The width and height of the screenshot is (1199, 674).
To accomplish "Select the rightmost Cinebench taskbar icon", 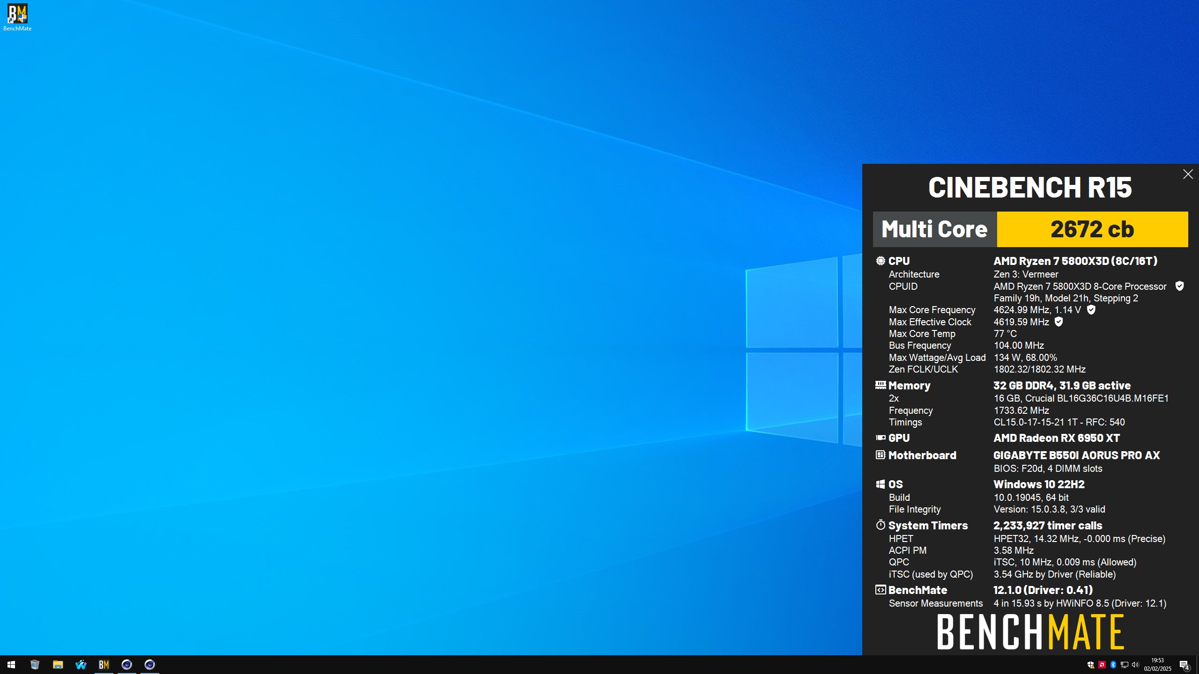I will (150, 665).
